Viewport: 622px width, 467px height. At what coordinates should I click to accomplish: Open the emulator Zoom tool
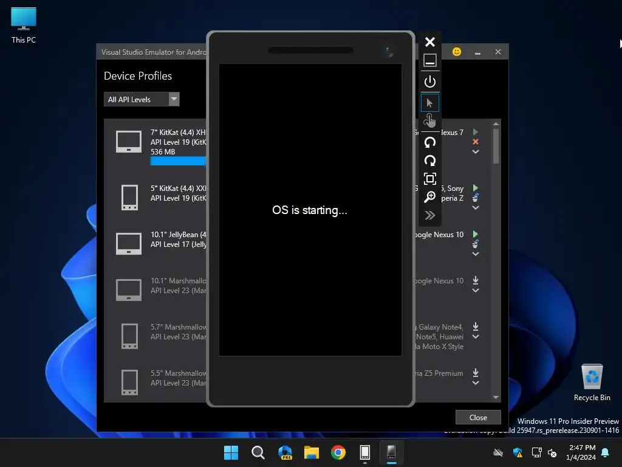(429, 197)
